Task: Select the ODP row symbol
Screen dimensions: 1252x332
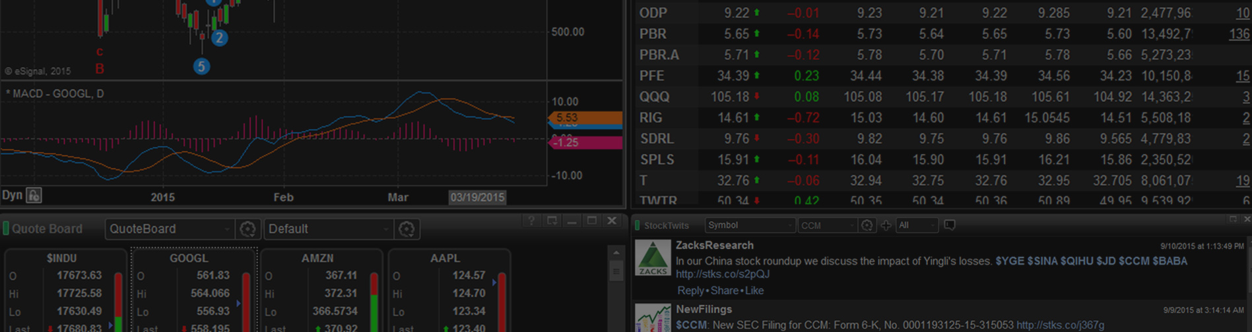Action: click(x=653, y=13)
